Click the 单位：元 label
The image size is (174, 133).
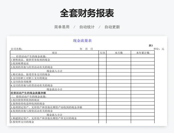tap(159, 49)
